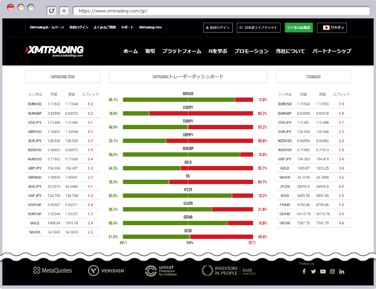Expand the 日本語 language dropdown
The height and width of the screenshot is (289, 376).
[x=331, y=27]
